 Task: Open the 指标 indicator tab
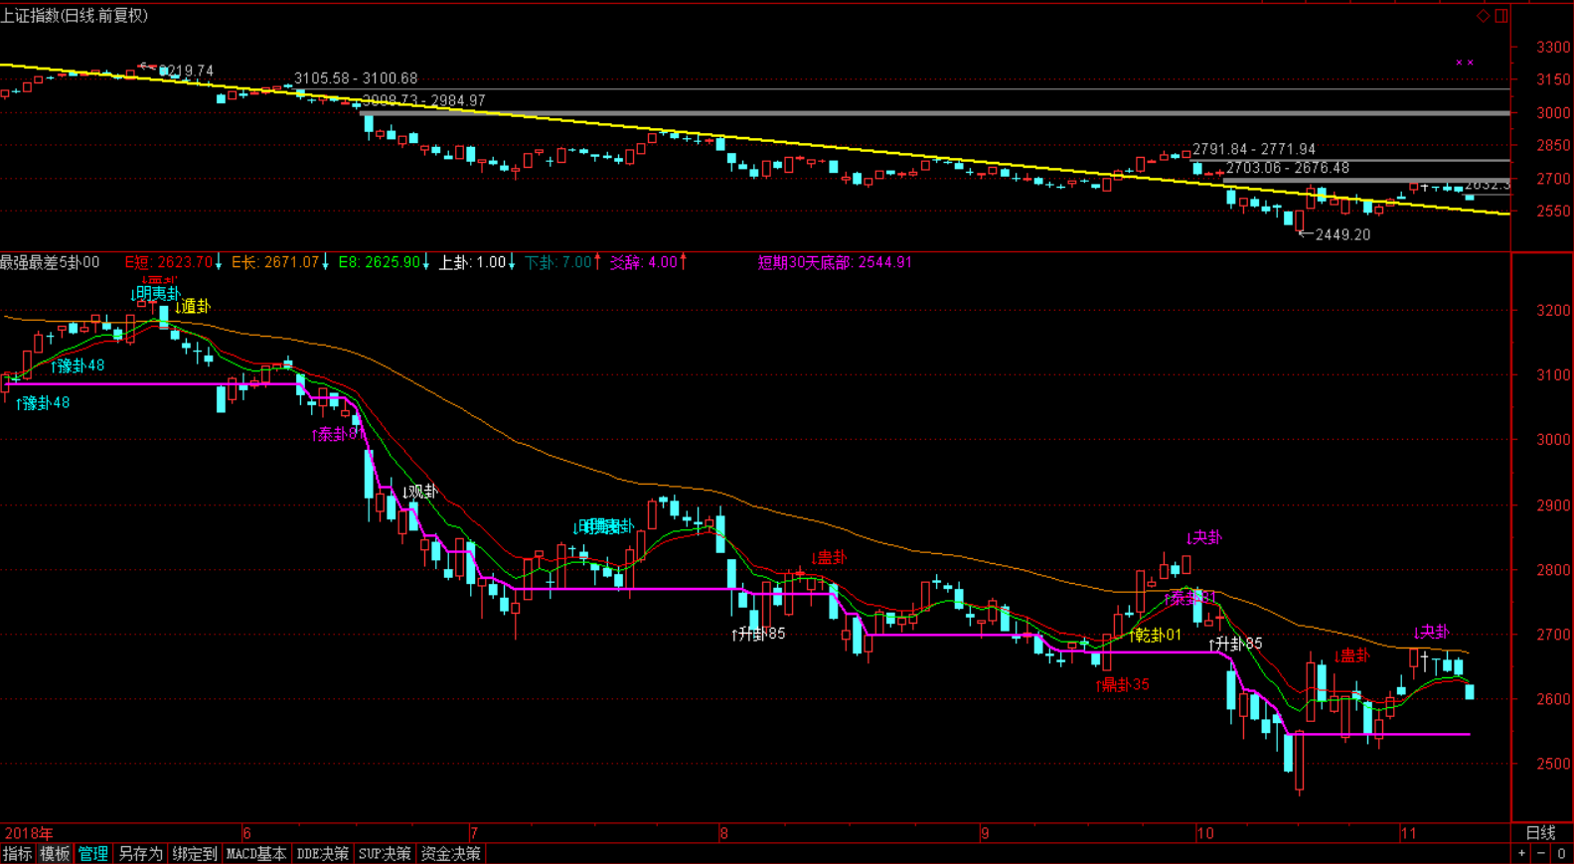click(x=18, y=854)
